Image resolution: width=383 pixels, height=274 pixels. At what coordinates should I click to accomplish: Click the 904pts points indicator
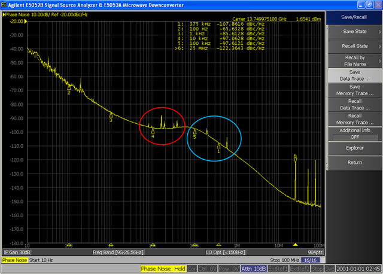point(315,252)
